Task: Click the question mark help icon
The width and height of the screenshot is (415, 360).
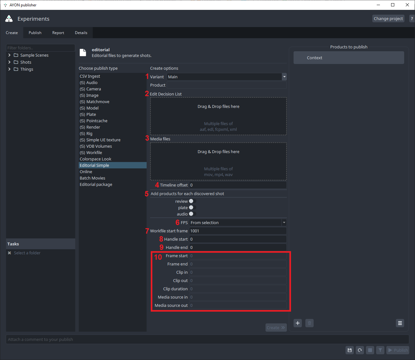Action: [x=411, y=18]
